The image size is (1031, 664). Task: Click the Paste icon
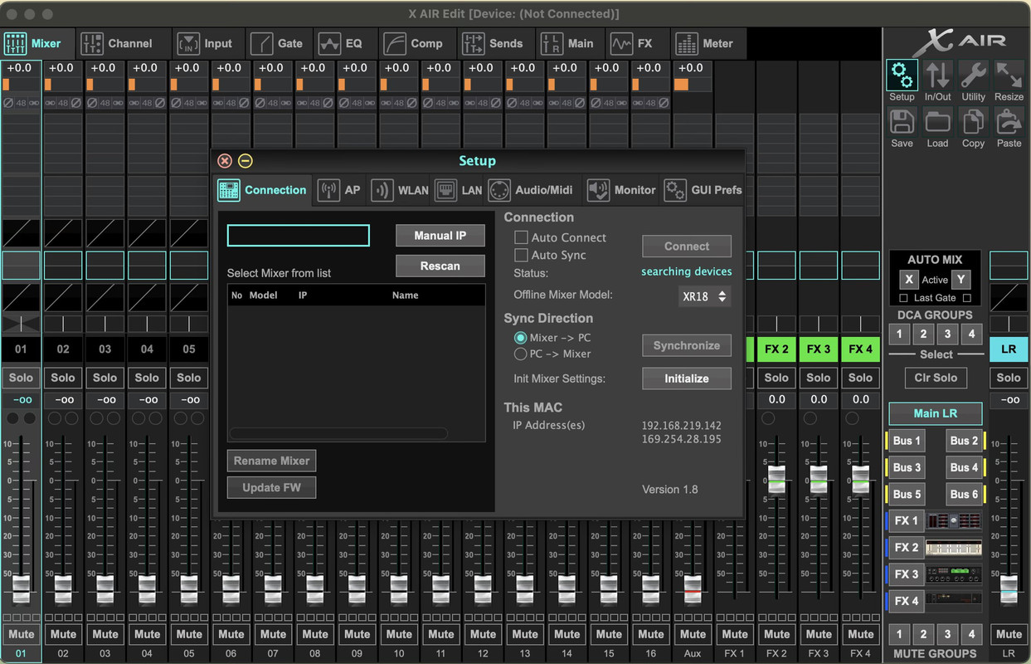point(1009,122)
